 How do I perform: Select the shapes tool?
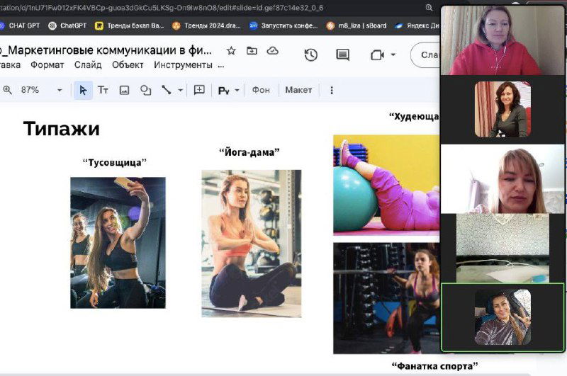(x=145, y=90)
